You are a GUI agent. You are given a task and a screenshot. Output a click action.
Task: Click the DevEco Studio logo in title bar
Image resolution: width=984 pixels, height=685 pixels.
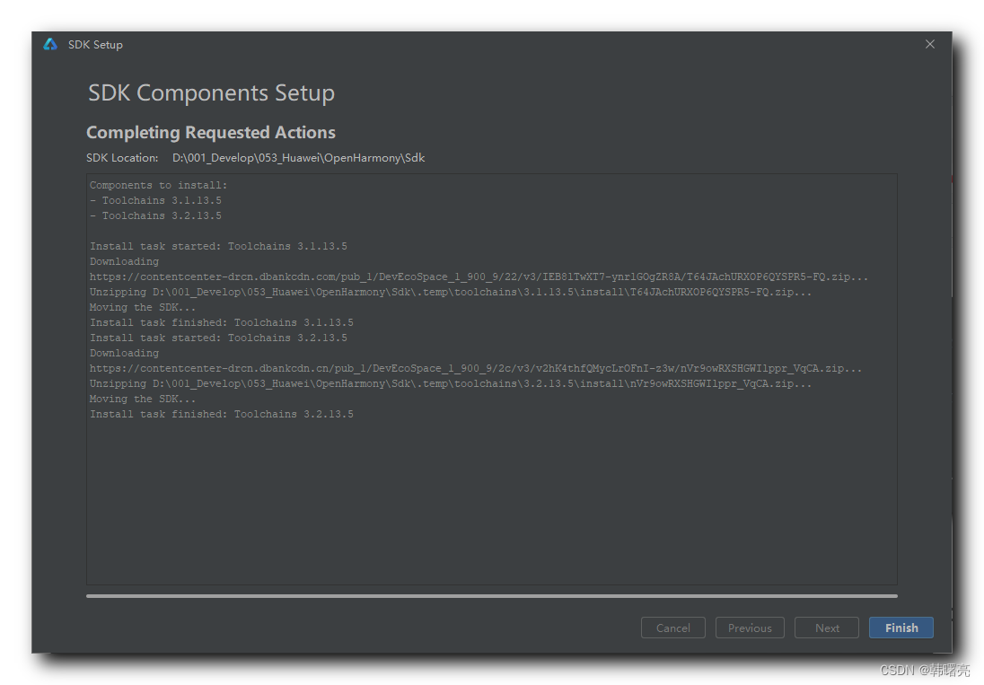pos(50,44)
